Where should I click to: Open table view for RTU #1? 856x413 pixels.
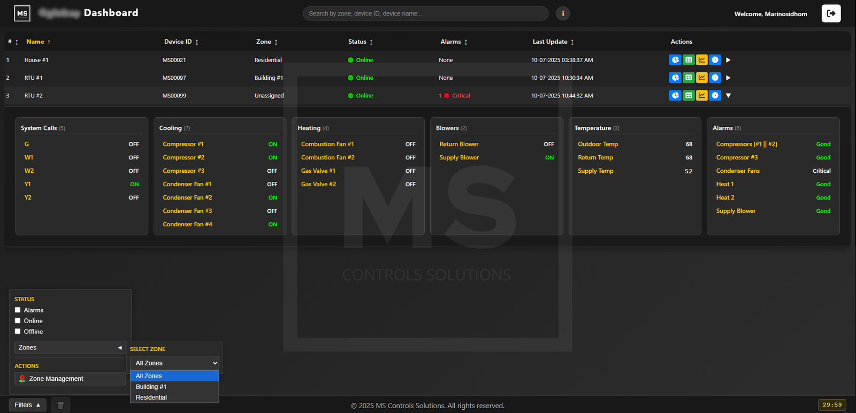689,78
